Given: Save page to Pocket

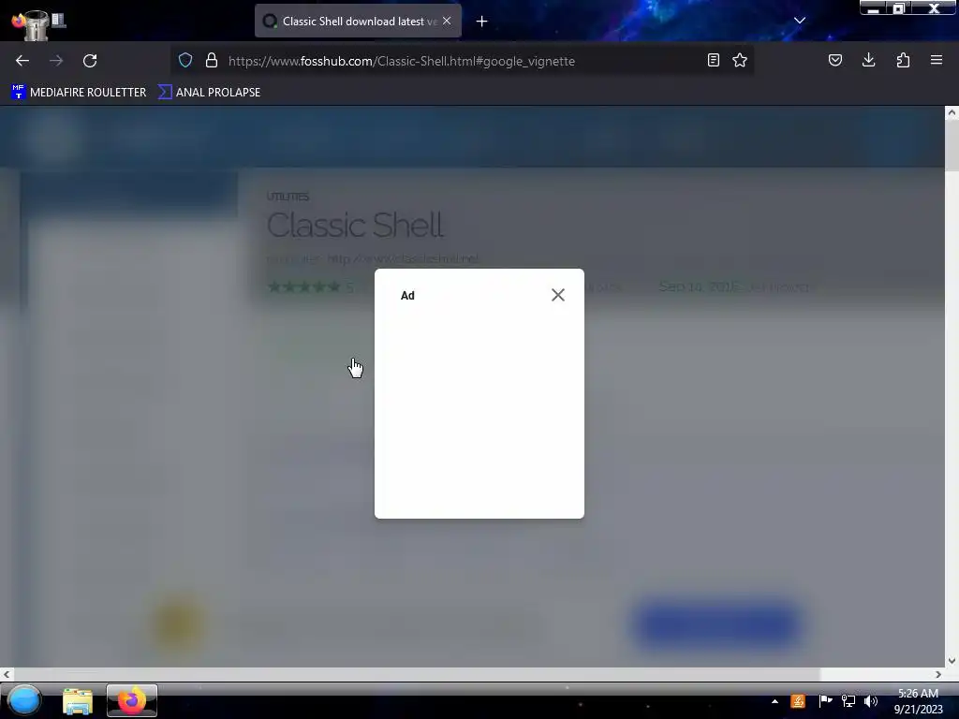Looking at the screenshot, I should [835, 61].
